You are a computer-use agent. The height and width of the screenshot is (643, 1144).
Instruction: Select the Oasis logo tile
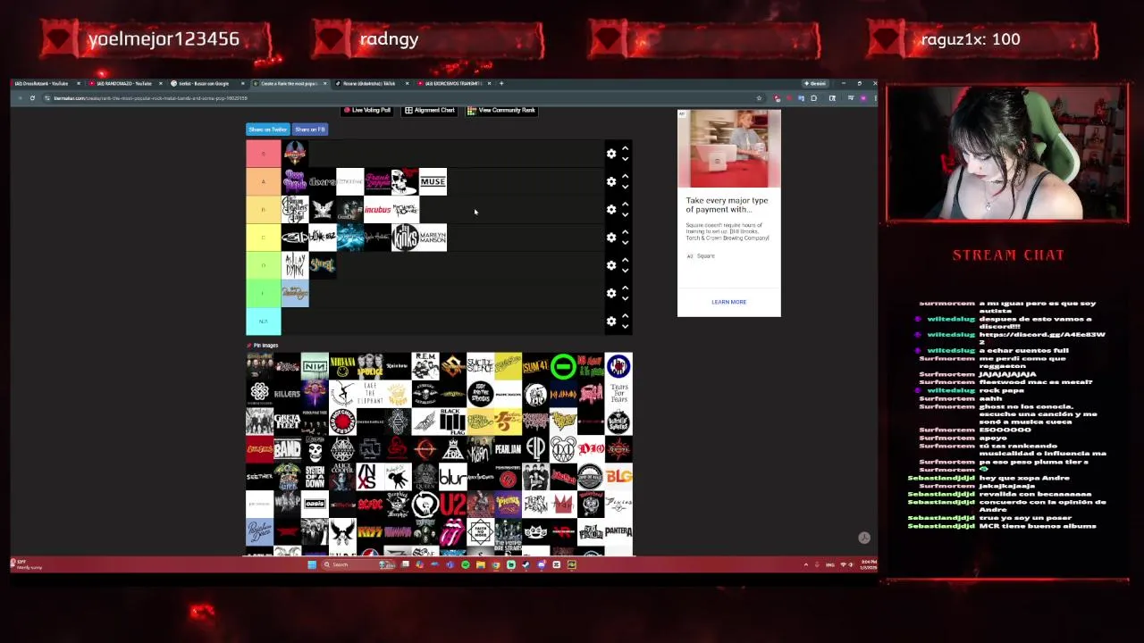tap(315, 504)
